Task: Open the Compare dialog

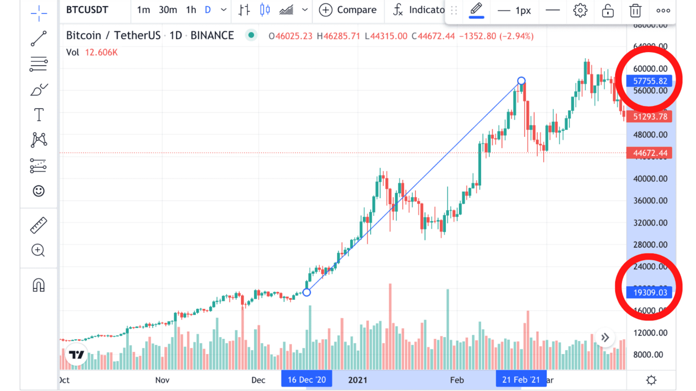Action: click(348, 9)
